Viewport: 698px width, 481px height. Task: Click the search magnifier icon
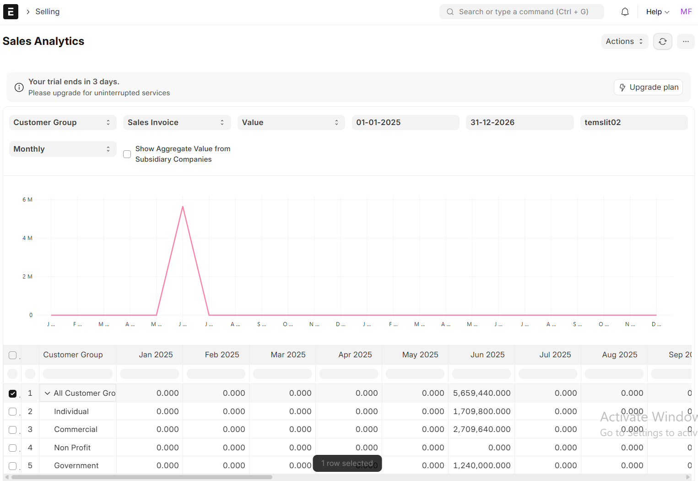pyautogui.click(x=450, y=12)
